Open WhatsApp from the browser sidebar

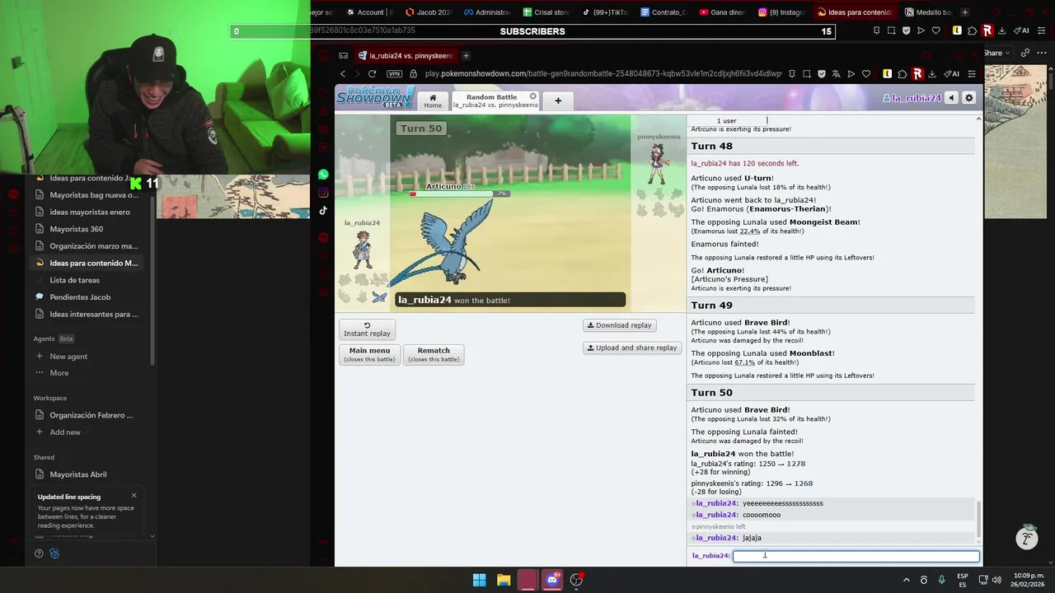point(323,175)
